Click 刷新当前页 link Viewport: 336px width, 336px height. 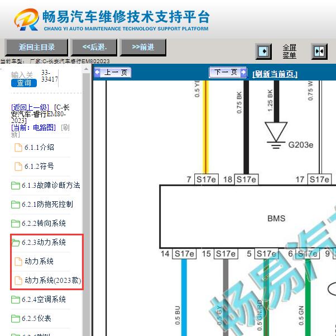point(275,74)
